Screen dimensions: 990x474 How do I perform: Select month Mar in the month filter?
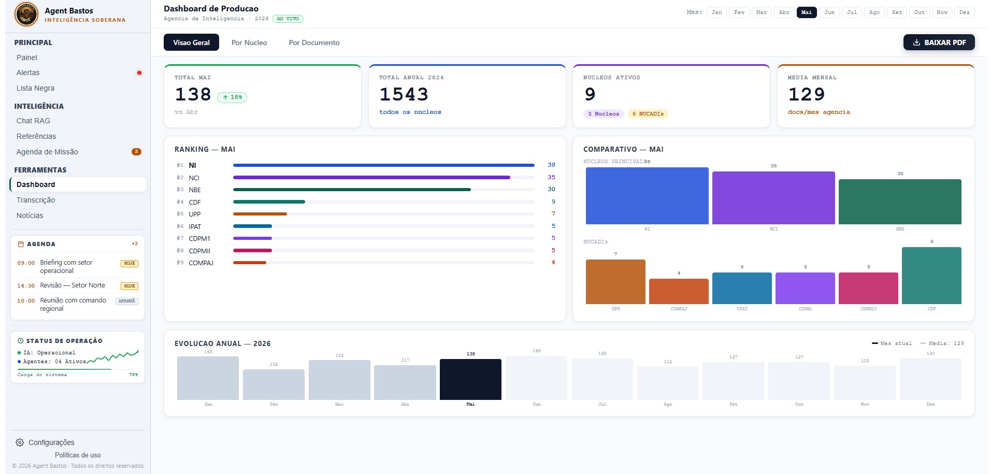point(762,12)
